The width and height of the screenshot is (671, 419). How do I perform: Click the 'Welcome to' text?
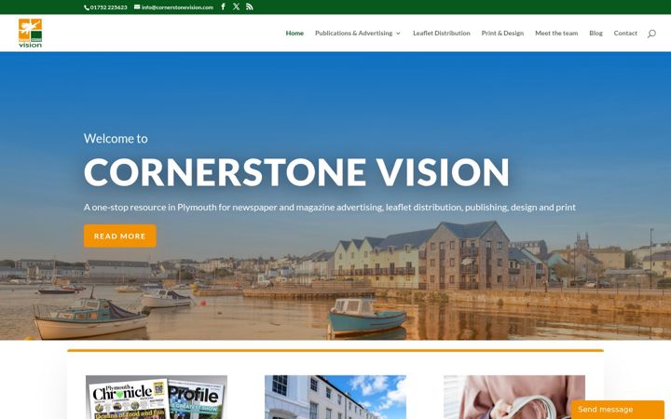tap(116, 139)
